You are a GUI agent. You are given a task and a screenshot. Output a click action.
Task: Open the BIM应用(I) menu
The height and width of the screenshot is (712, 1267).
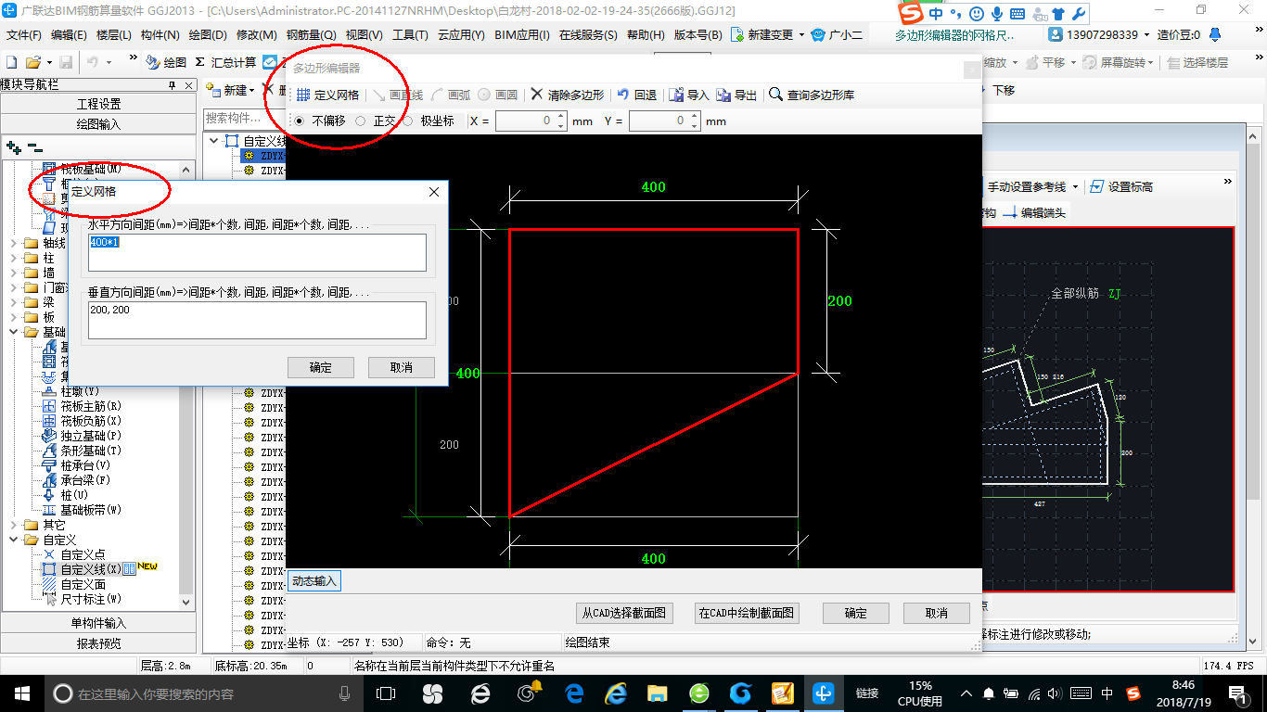point(522,34)
